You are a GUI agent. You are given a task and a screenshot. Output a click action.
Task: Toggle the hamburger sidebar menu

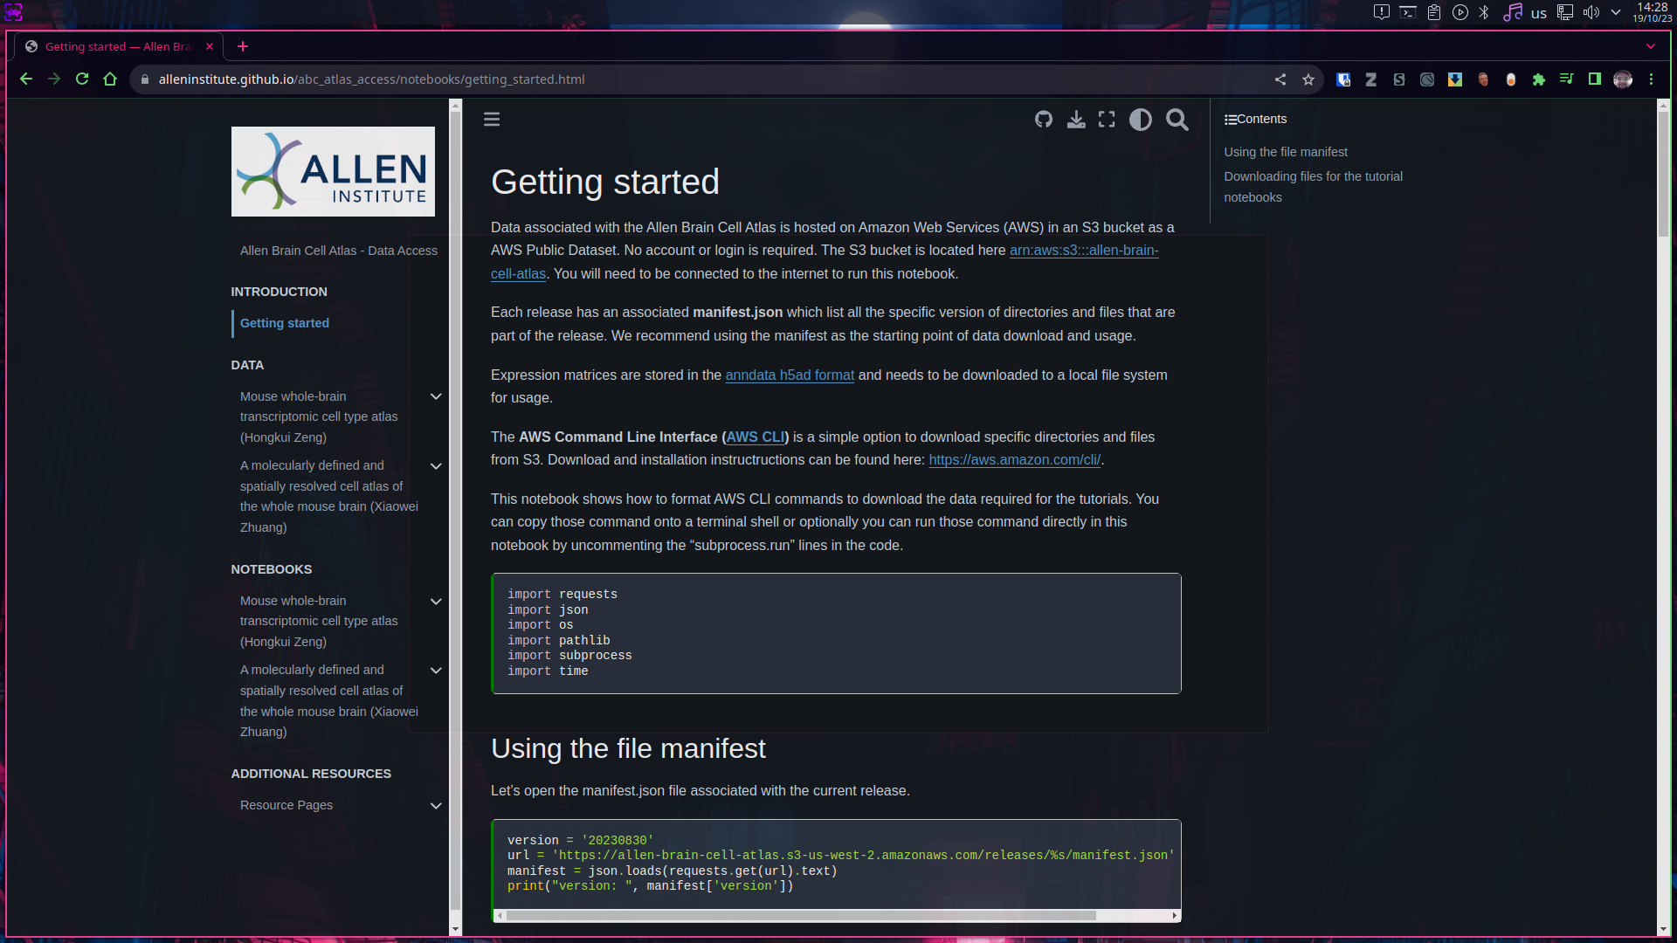[492, 120]
